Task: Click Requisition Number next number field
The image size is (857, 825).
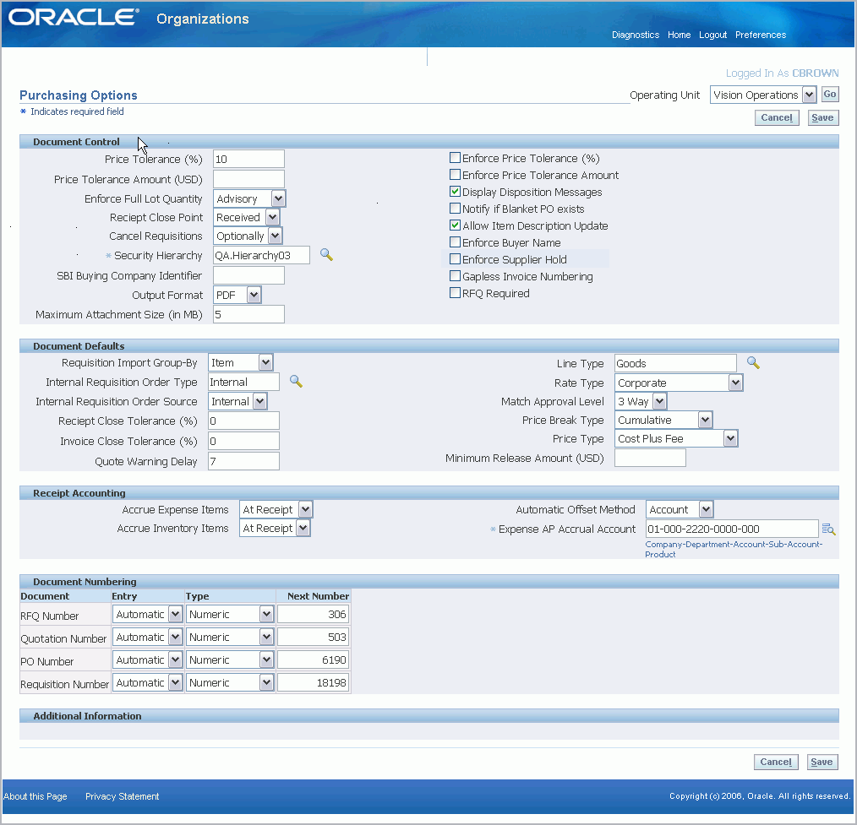Action: tap(314, 683)
